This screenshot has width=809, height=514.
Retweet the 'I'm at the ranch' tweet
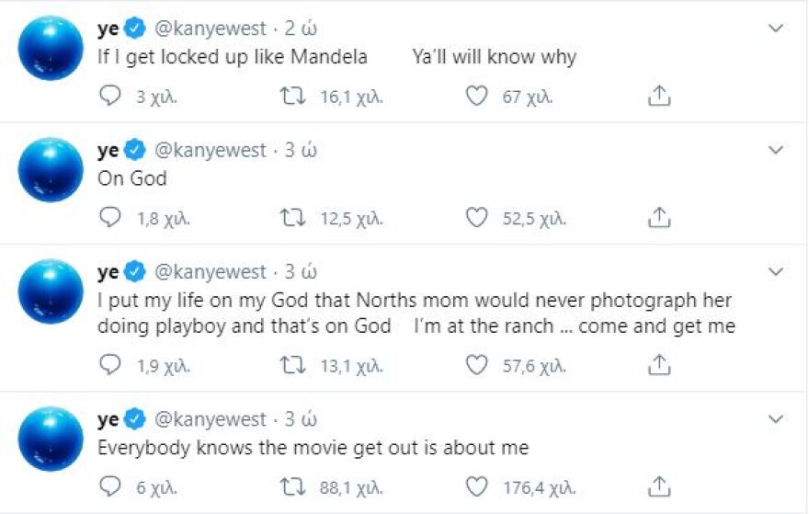point(291,365)
